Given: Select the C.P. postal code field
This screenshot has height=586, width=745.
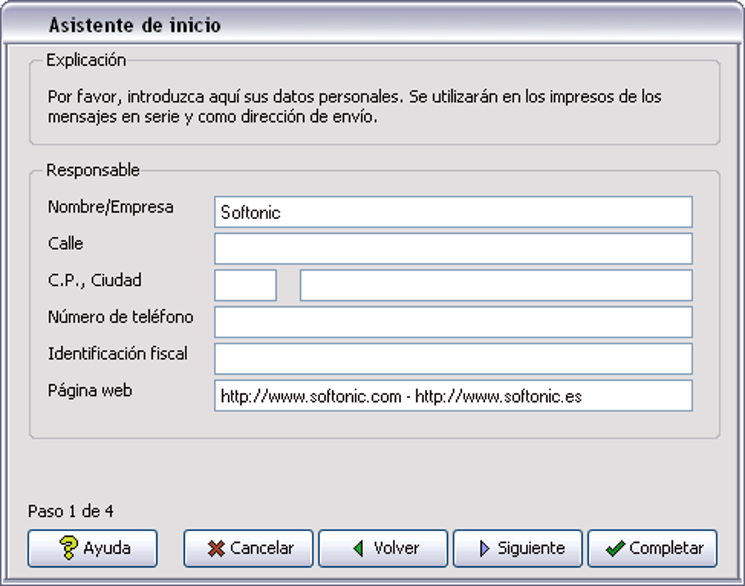Looking at the screenshot, I should [245, 286].
